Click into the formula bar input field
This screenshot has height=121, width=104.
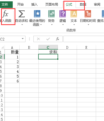(84, 39)
